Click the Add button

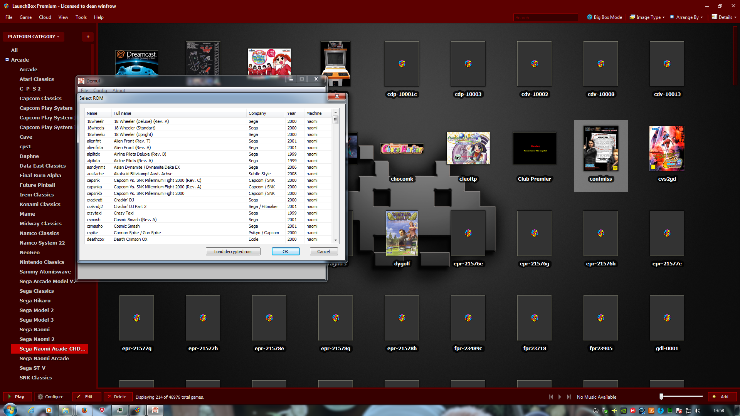pyautogui.click(x=721, y=397)
